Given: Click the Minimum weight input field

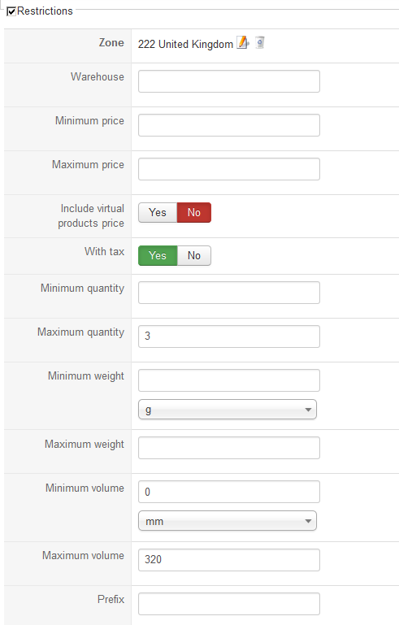Looking at the screenshot, I should tap(229, 380).
